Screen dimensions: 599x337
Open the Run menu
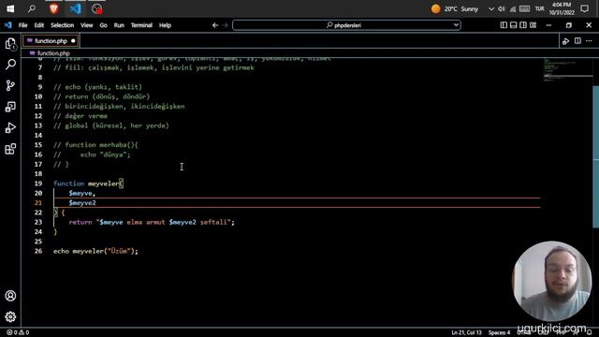click(x=119, y=25)
